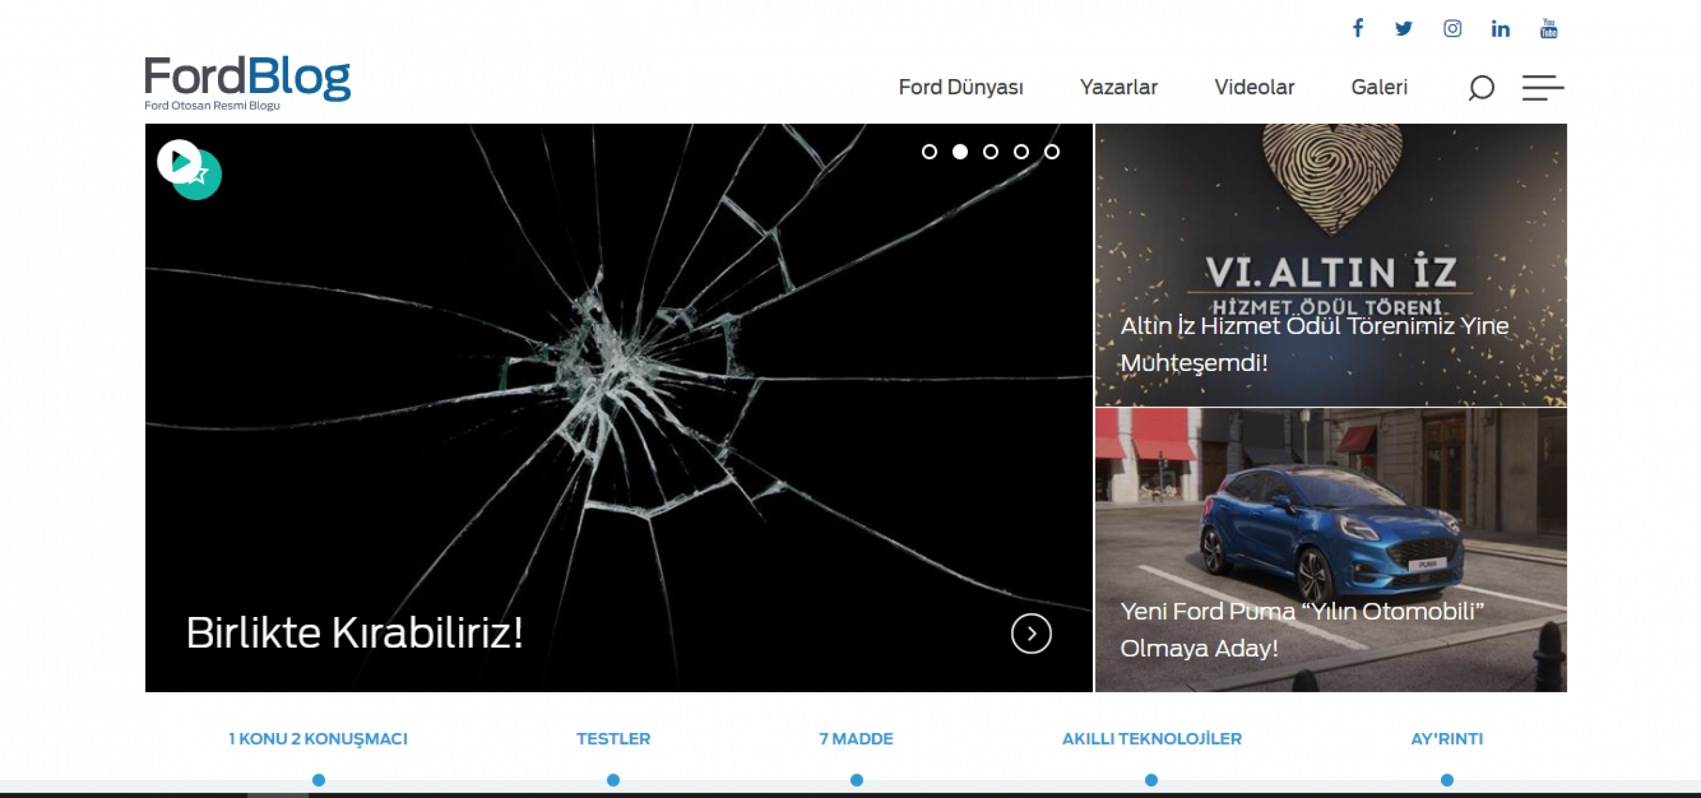Open the Videolar menu item
This screenshot has width=1701, height=798.
[1254, 87]
